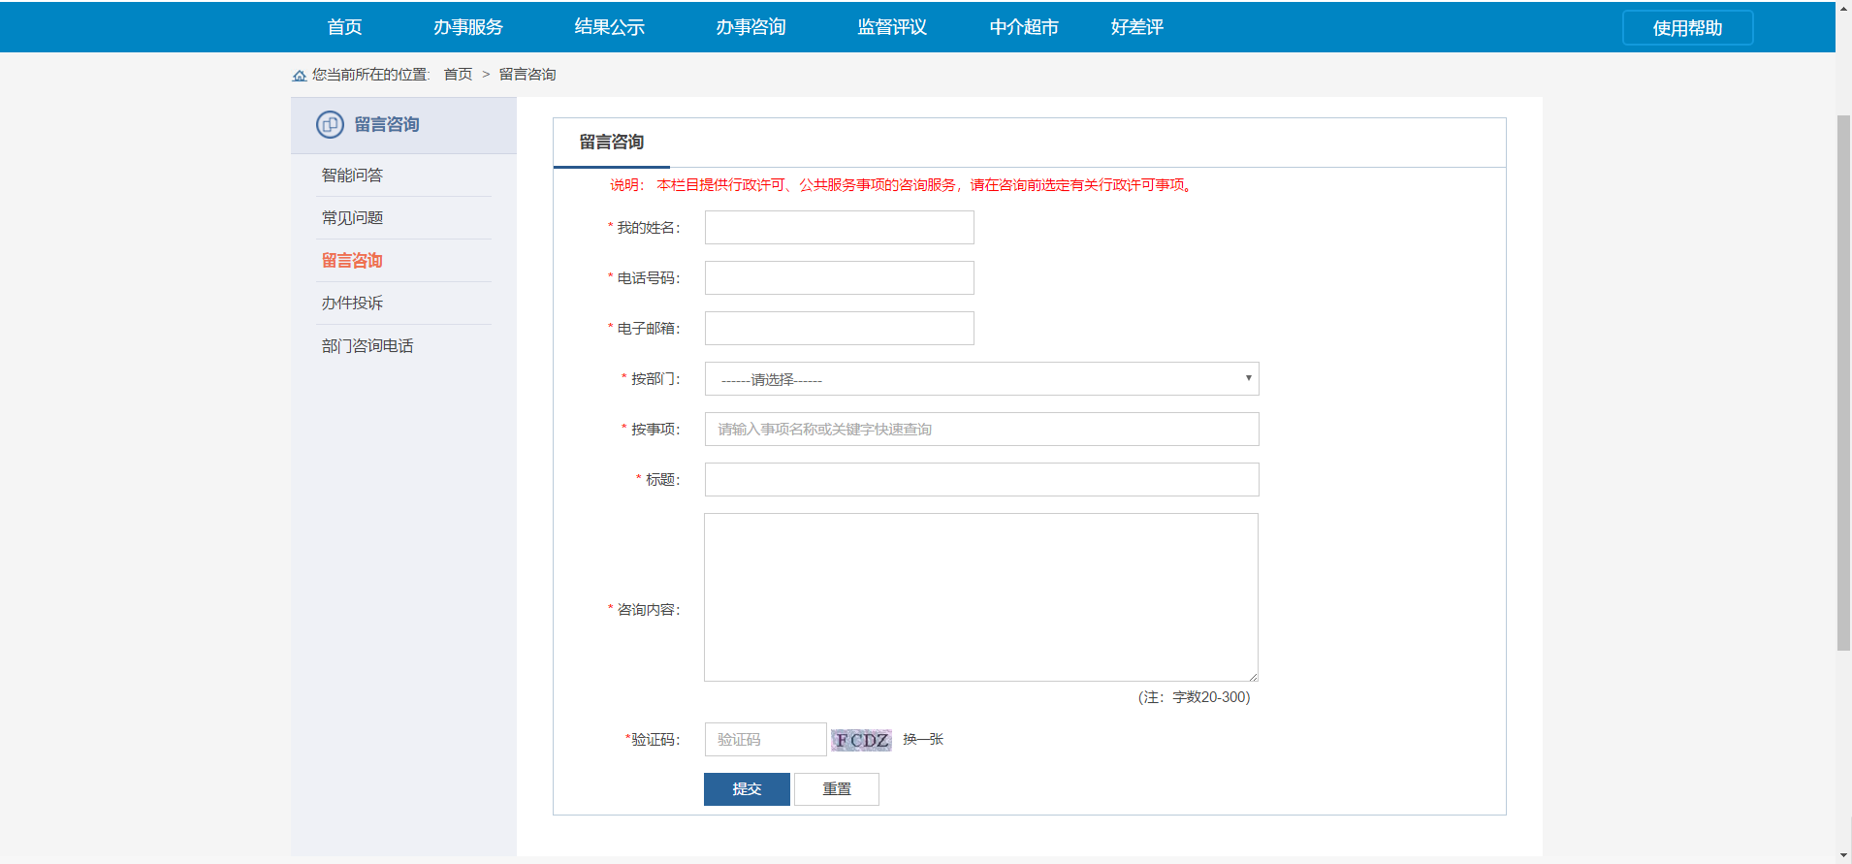Viewport: 1852px width, 864px height.
Task: Select 办件投诉 from the sidebar
Action: pos(352,304)
